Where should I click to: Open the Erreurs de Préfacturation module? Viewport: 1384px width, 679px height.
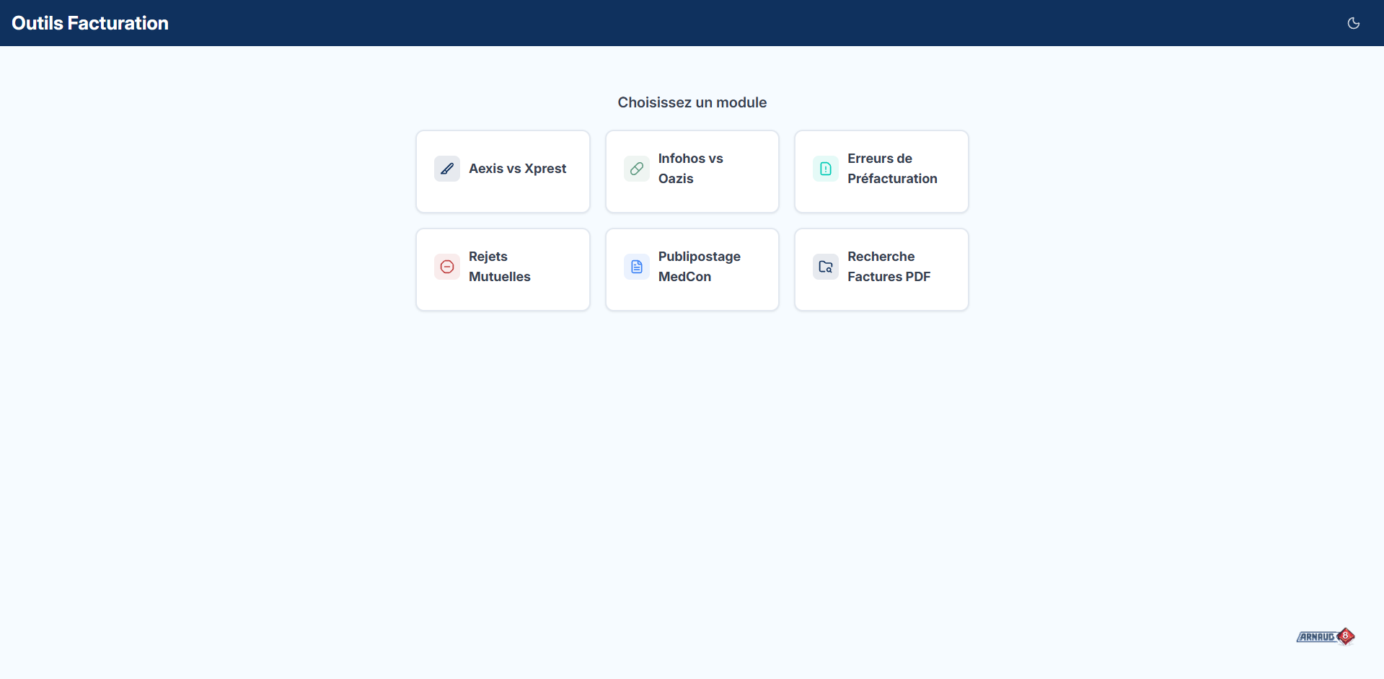(x=881, y=171)
